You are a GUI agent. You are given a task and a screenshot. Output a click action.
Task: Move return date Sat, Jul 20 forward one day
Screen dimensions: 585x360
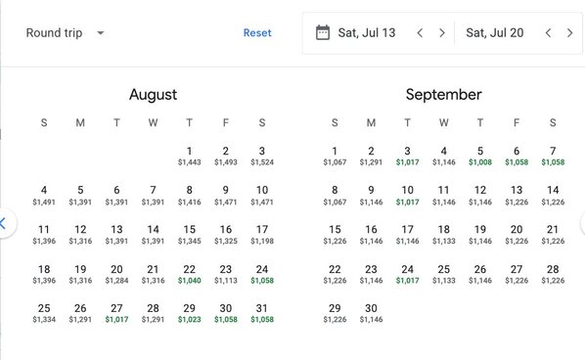[569, 33]
